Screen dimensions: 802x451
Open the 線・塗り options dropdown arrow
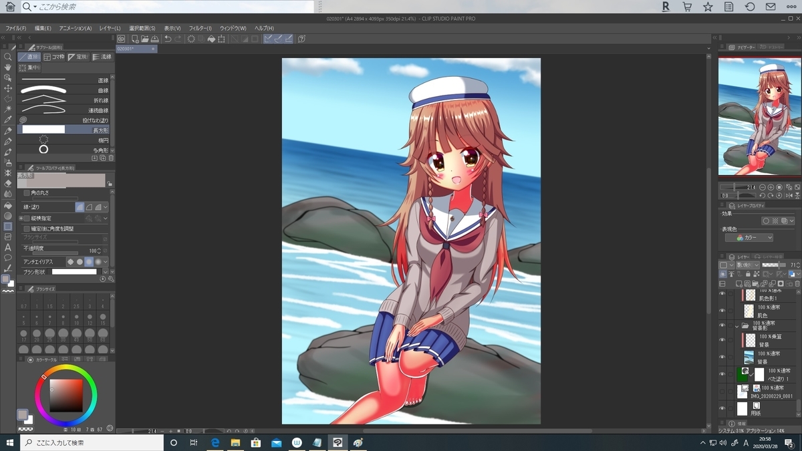pyautogui.click(x=106, y=208)
